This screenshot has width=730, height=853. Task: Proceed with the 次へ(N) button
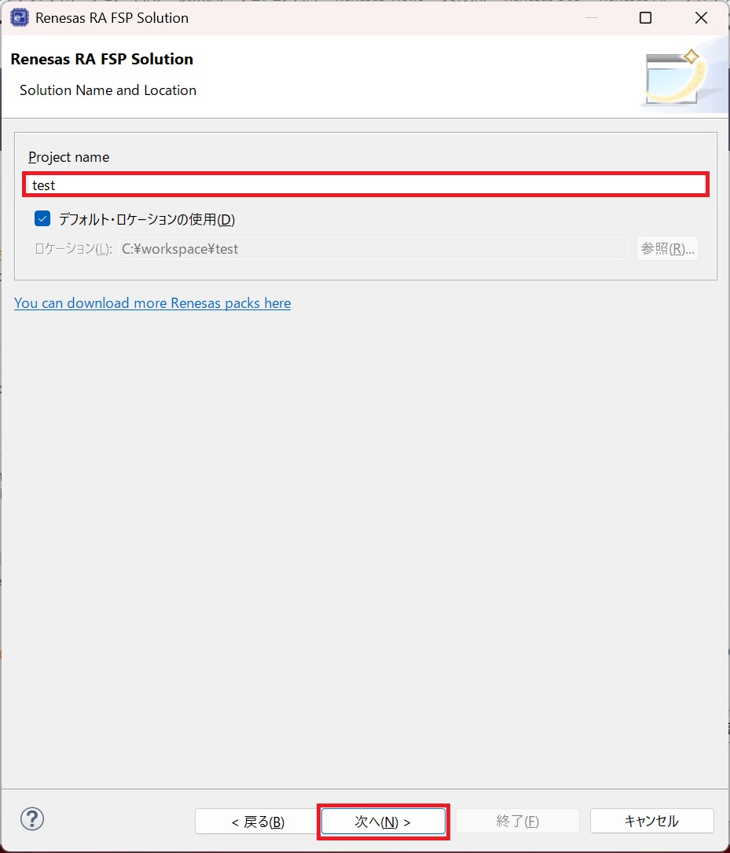[x=383, y=821]
